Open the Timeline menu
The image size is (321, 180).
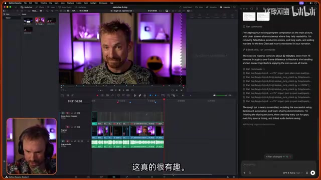tap(44, 3)
